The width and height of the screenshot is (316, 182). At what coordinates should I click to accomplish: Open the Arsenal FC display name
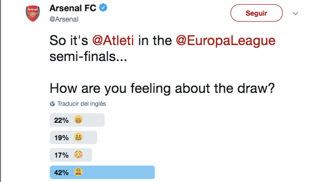pos(72,8)
